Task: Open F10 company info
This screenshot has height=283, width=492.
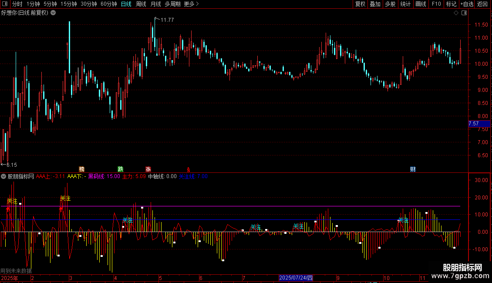Action: (x=436, y=4)
